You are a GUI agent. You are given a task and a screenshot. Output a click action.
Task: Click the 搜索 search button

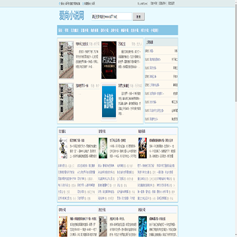pos(139,16)
